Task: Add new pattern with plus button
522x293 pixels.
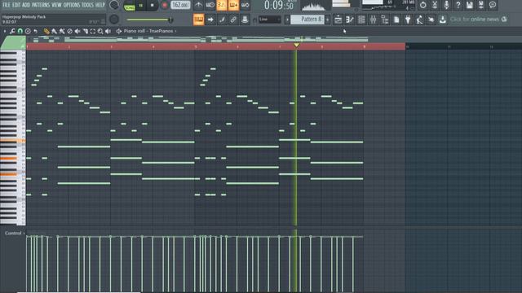Action: [328, 20]
